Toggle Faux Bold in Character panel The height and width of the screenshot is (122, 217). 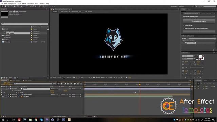coord(185,77)
